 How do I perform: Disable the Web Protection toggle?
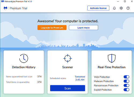pyautogui.click(x=126, y=77)
